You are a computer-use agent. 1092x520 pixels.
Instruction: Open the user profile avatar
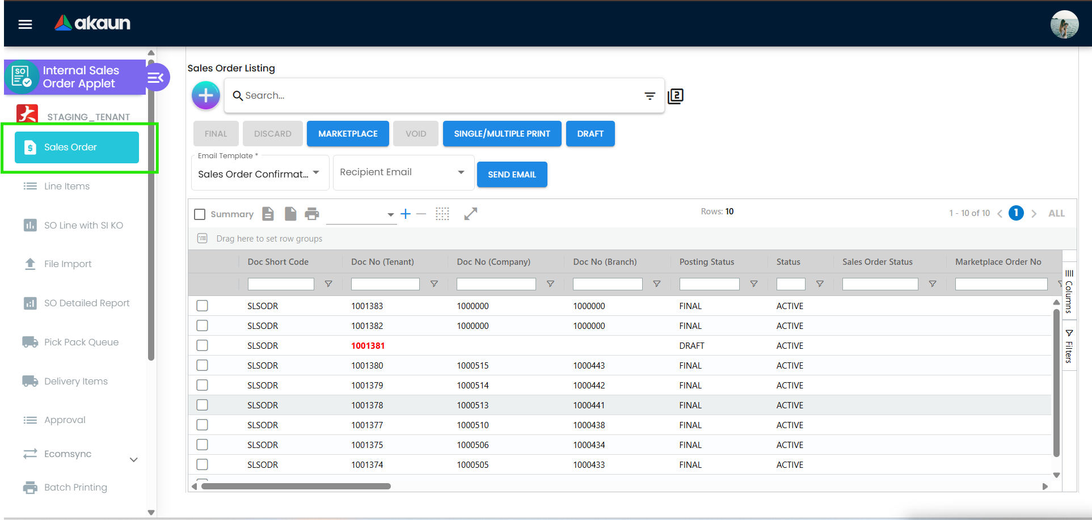pos(1064,24)
